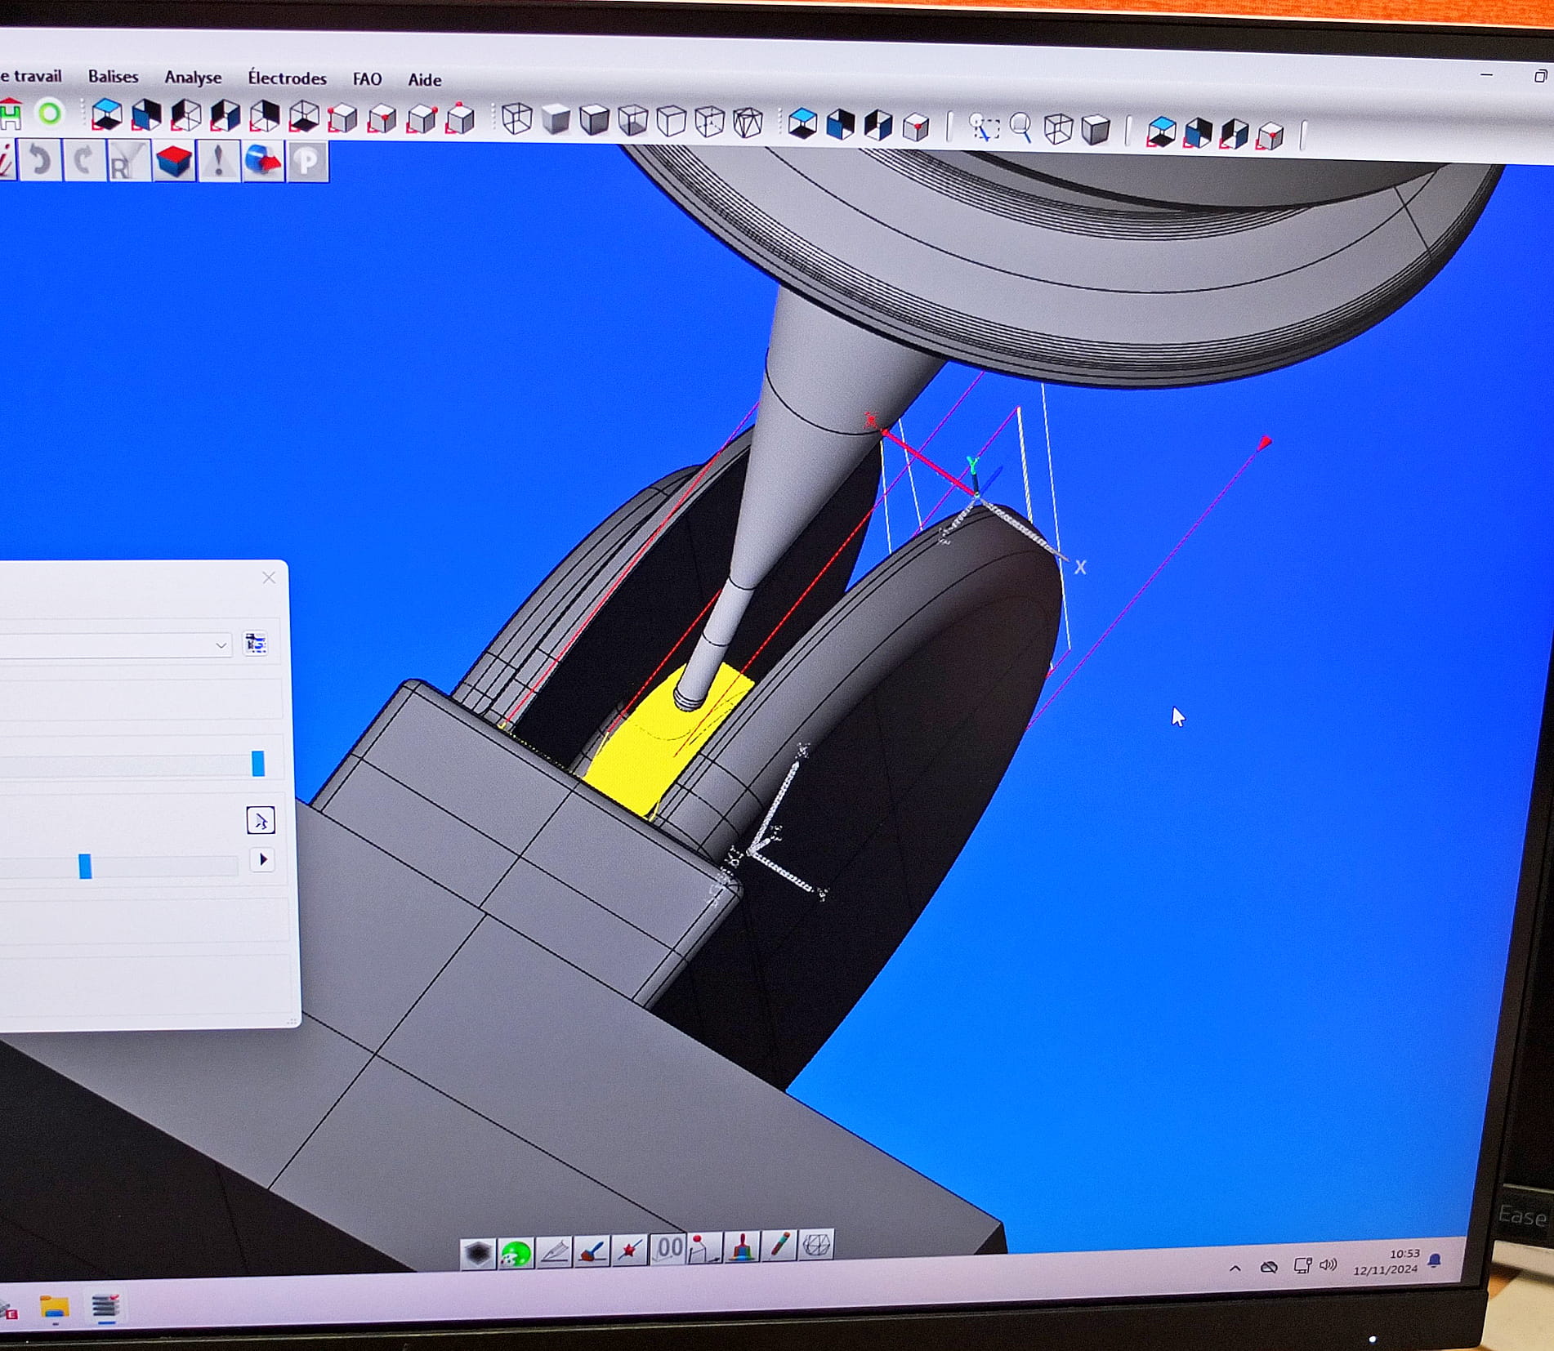
Task: Click the red 'i' information icon
Action: (x=7, y=158)
